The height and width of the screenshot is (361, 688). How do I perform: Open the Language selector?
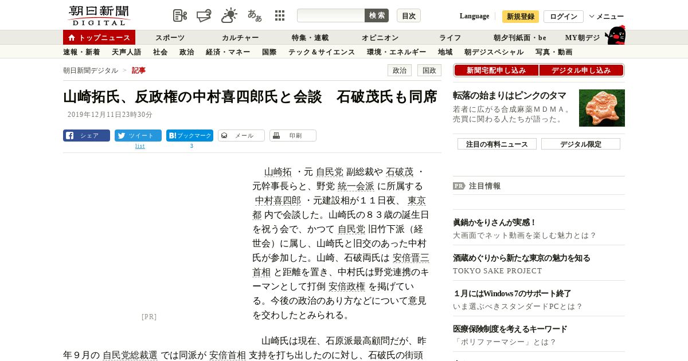tap(474, 16)
